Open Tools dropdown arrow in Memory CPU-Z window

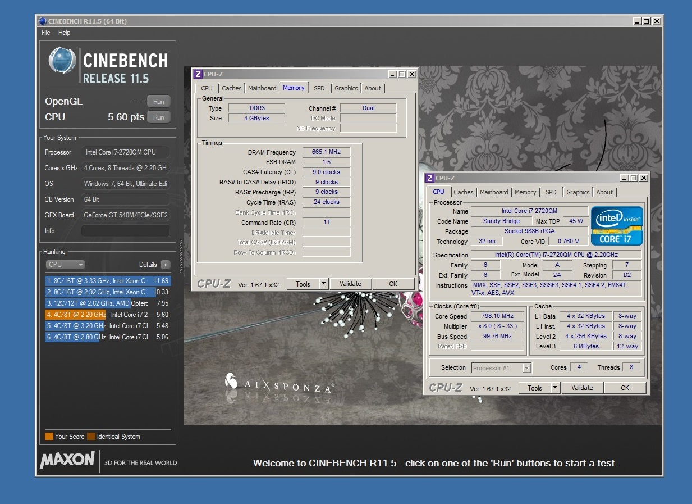[x=323, y=284]
